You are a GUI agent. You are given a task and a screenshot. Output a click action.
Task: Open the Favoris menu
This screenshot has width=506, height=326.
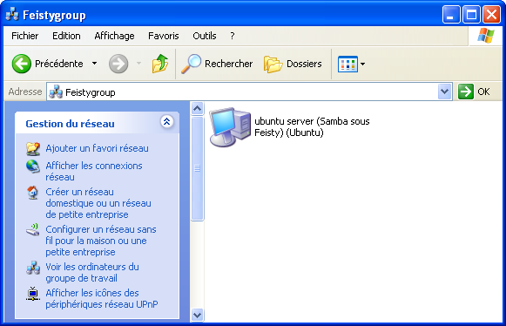pyautogui.click(x=163, y=36)
